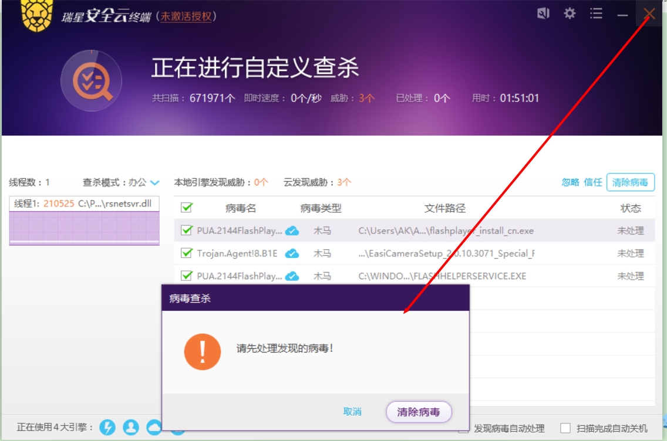Click the 正在进行自定义查杀 heading
Screen dimensions: 667x441
click(x=255, y=67)
